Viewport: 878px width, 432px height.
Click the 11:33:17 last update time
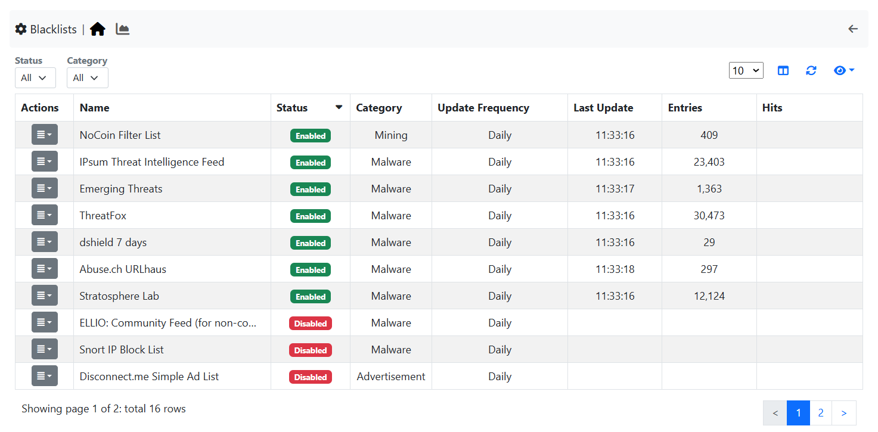[x=615, y=189]
